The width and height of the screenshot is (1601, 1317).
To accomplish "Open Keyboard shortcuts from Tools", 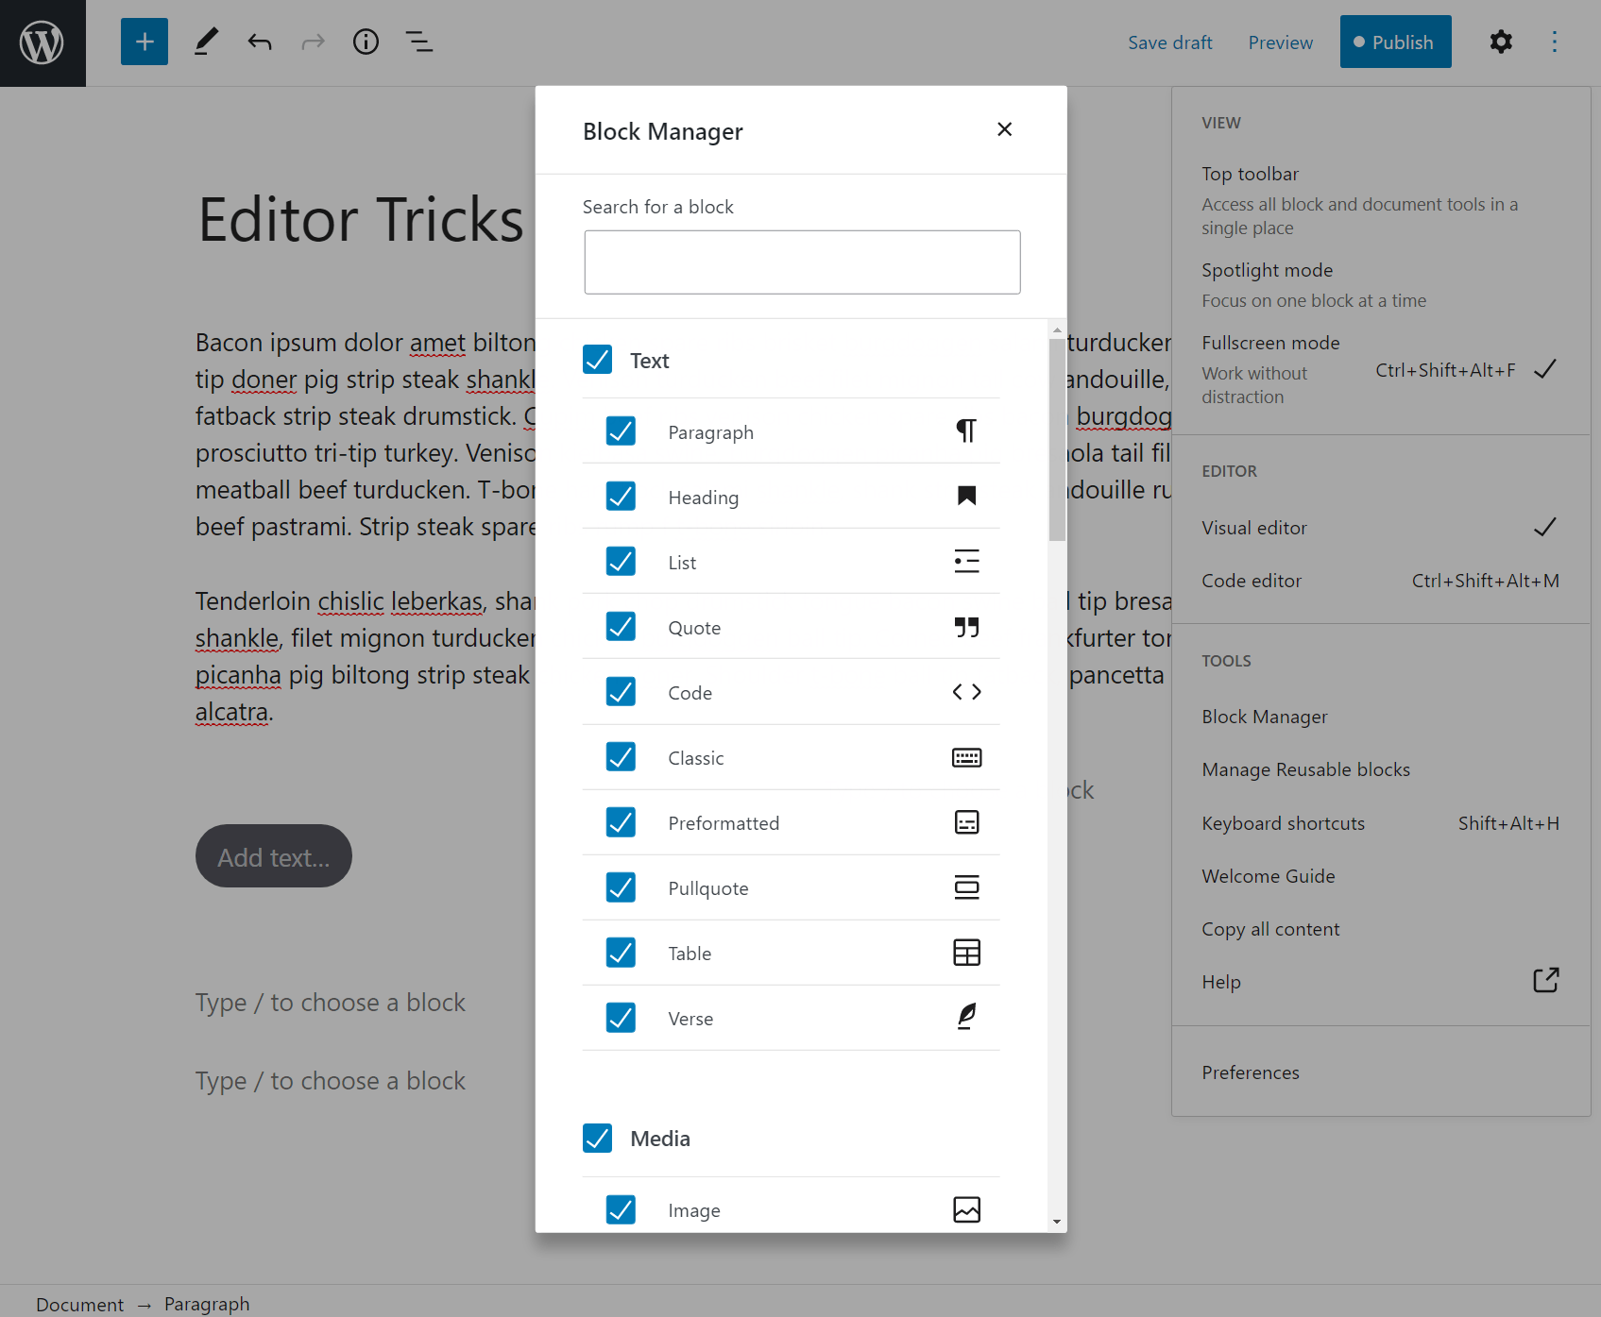I will (1283, 822).
